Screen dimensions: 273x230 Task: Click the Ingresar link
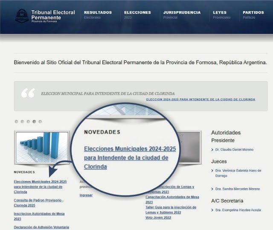(86, 195)
